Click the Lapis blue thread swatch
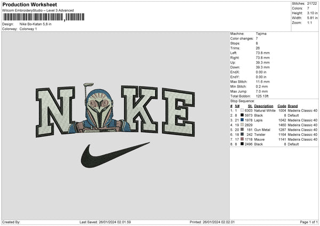 (242, 120)
